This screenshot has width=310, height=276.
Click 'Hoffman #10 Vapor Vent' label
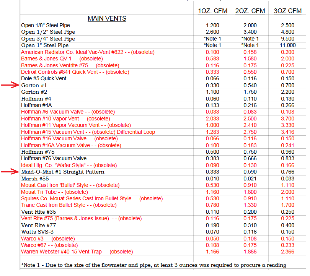point(66,119)
